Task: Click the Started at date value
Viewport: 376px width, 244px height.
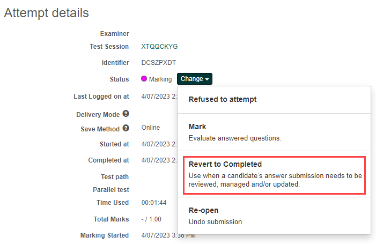Action: coord(159,144)
